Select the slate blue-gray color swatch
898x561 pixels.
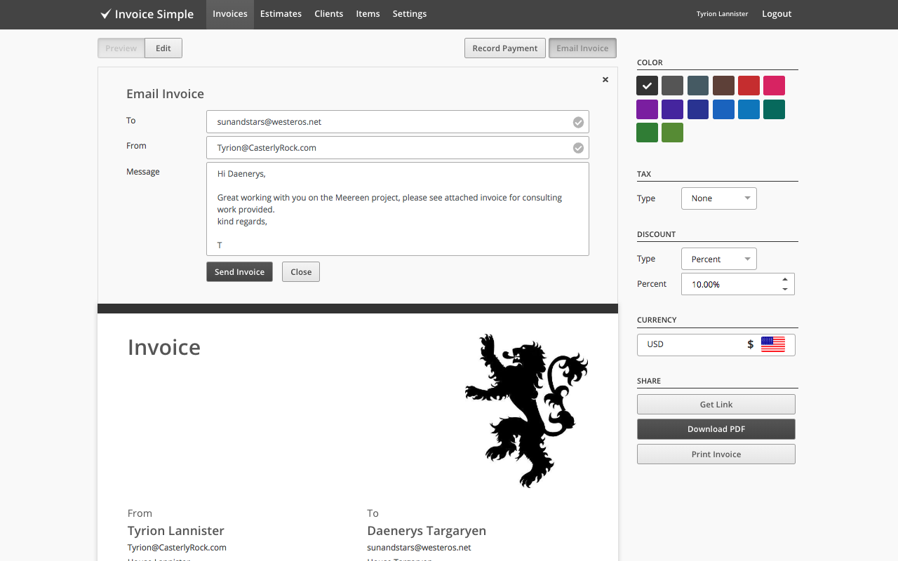coord(698,86)
